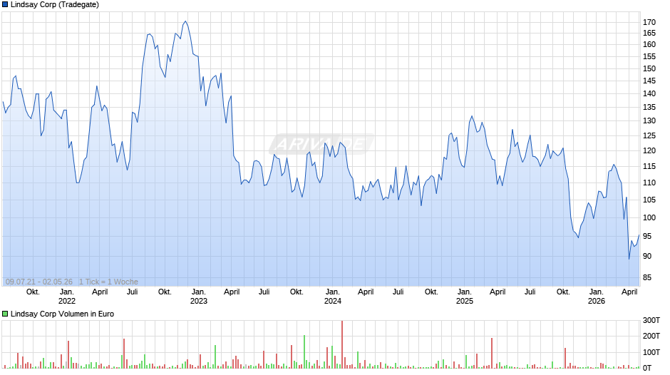Click the 150 price axis label
Screen dimensions: 670x375
[649, 68]
